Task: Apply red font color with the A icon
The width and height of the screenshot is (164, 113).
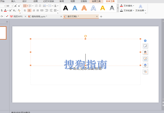Action: 5,10
